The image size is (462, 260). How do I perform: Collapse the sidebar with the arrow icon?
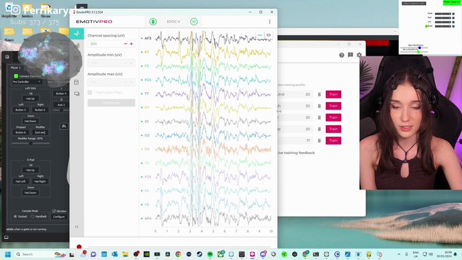pyautogui.click(x=77, y=227)
